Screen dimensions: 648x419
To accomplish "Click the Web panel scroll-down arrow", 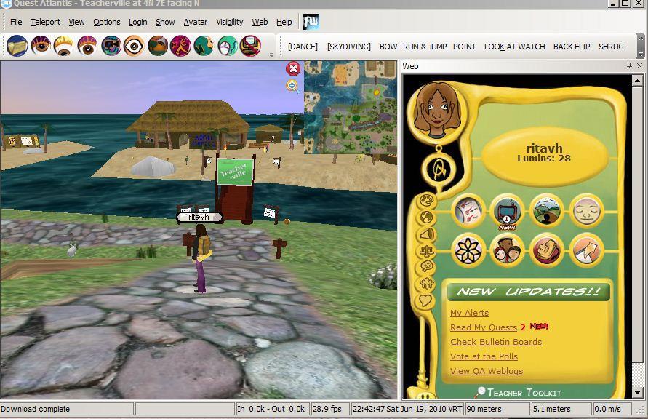I will [637, 393].
